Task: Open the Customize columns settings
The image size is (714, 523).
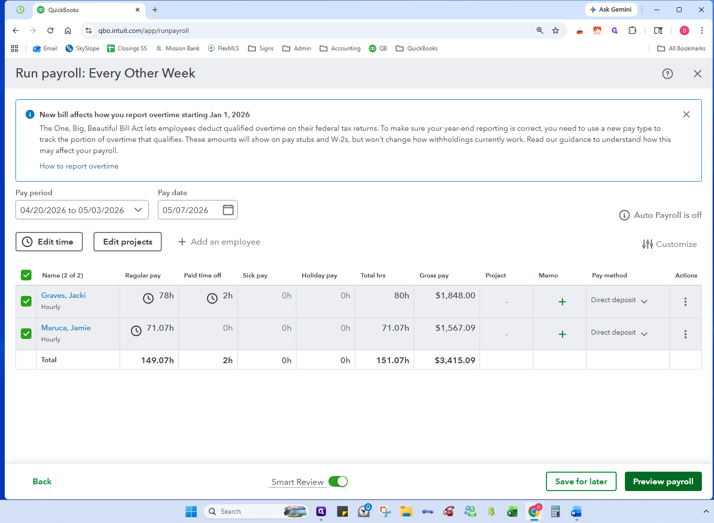Action: pos(669,244)
